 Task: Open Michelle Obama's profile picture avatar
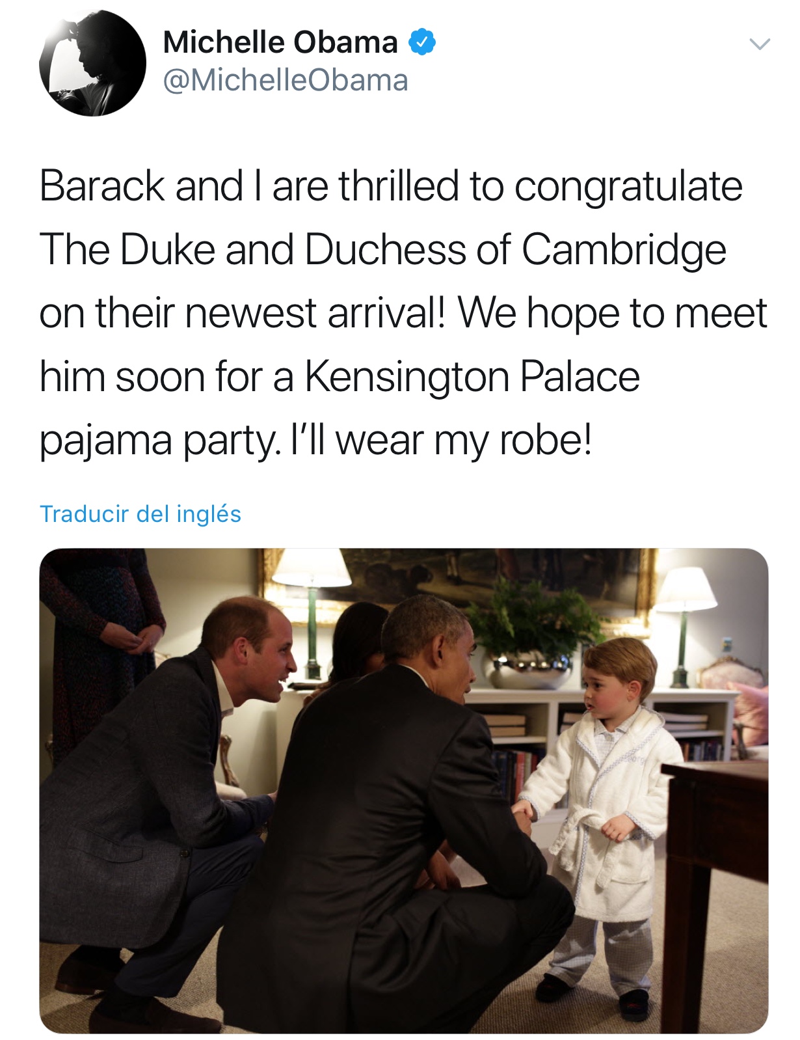(x=92, y=63)
